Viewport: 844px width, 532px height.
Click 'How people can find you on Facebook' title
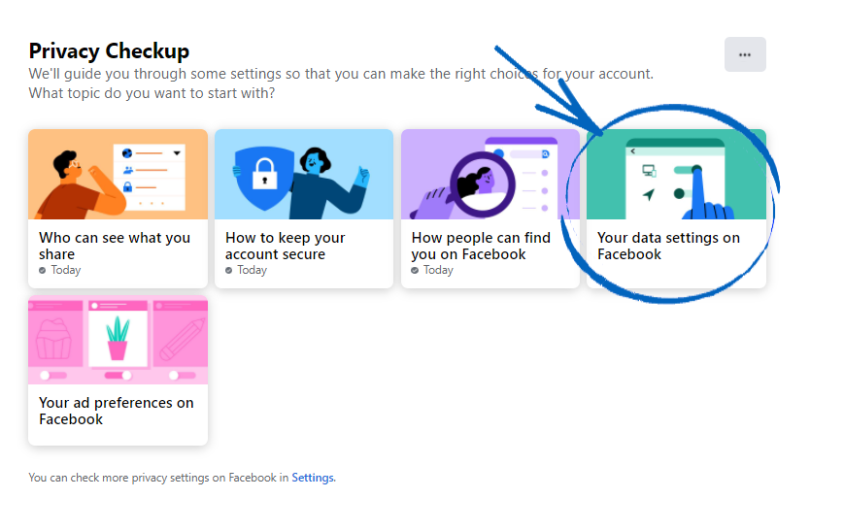481,246
